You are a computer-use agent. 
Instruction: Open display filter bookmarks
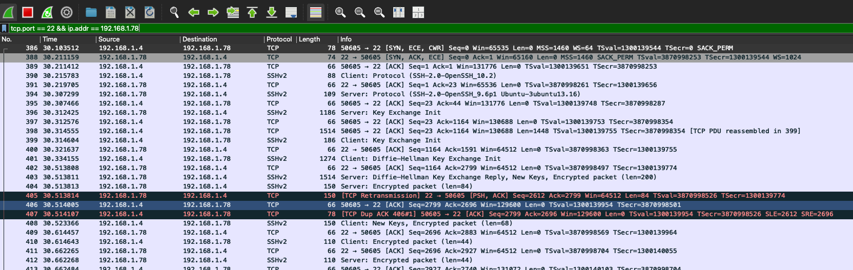(4, 29)
